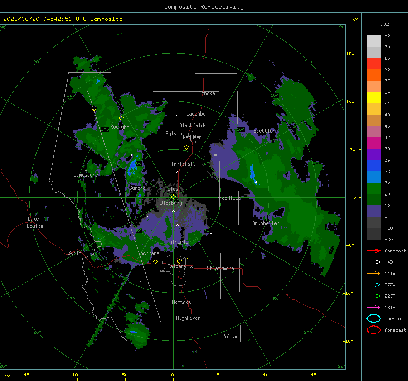Click the red 'forecast' ellipse legend icon
This screenshot has height=381, width=408.
point(374,330)
